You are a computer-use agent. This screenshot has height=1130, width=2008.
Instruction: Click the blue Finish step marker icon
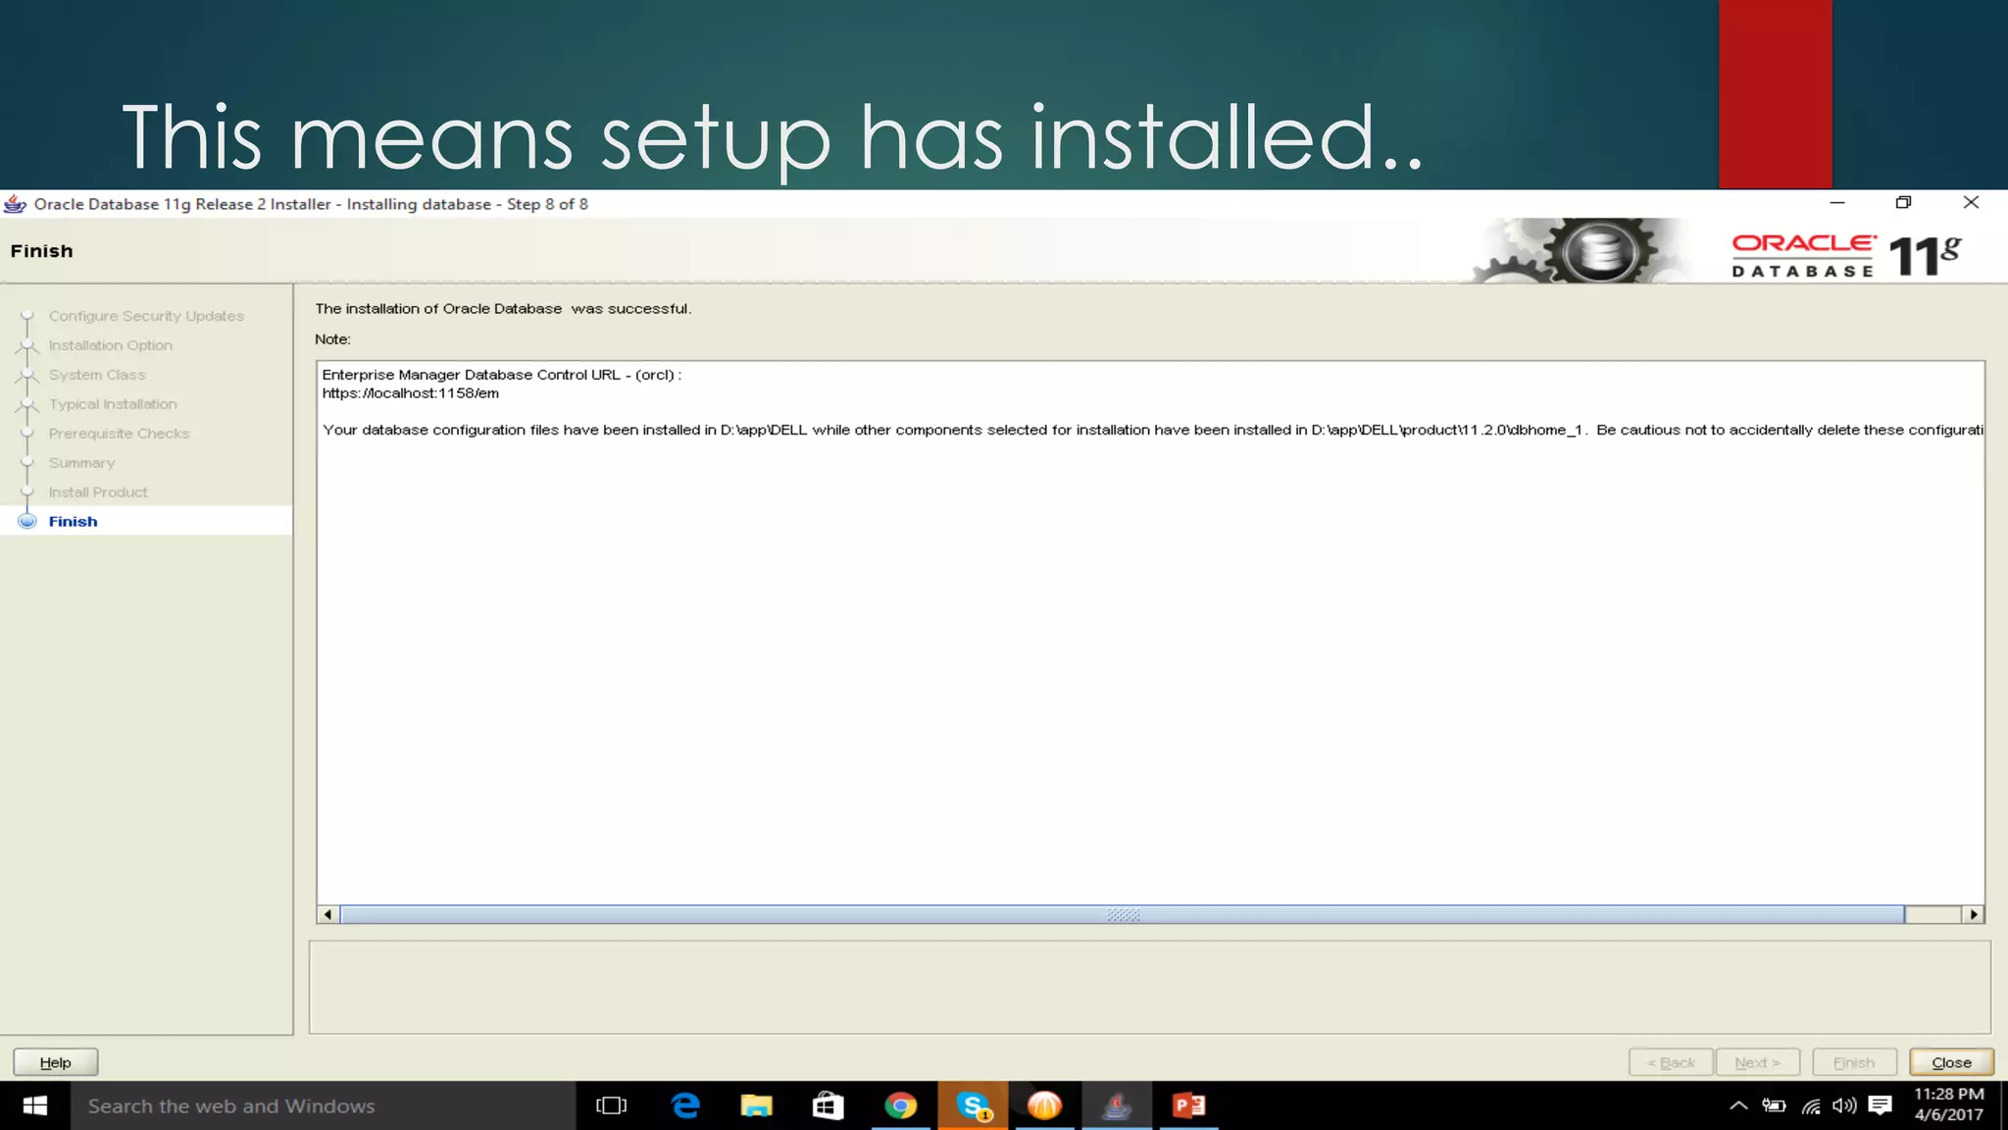[x=27, y=521]
